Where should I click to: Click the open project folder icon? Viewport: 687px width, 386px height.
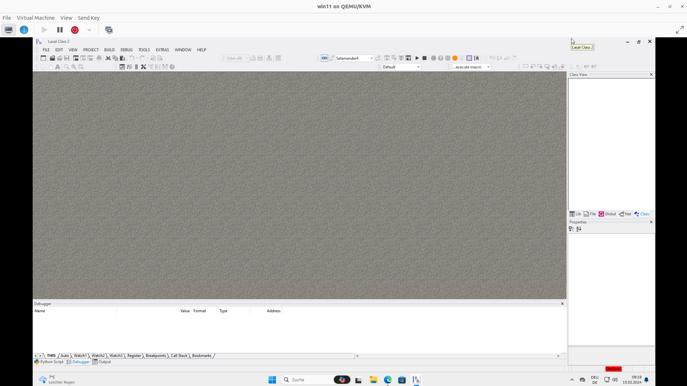[52, 58]
